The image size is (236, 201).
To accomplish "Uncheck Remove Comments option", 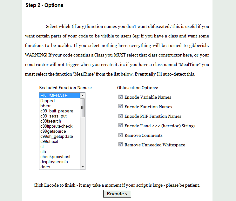I will click(120, 135).
